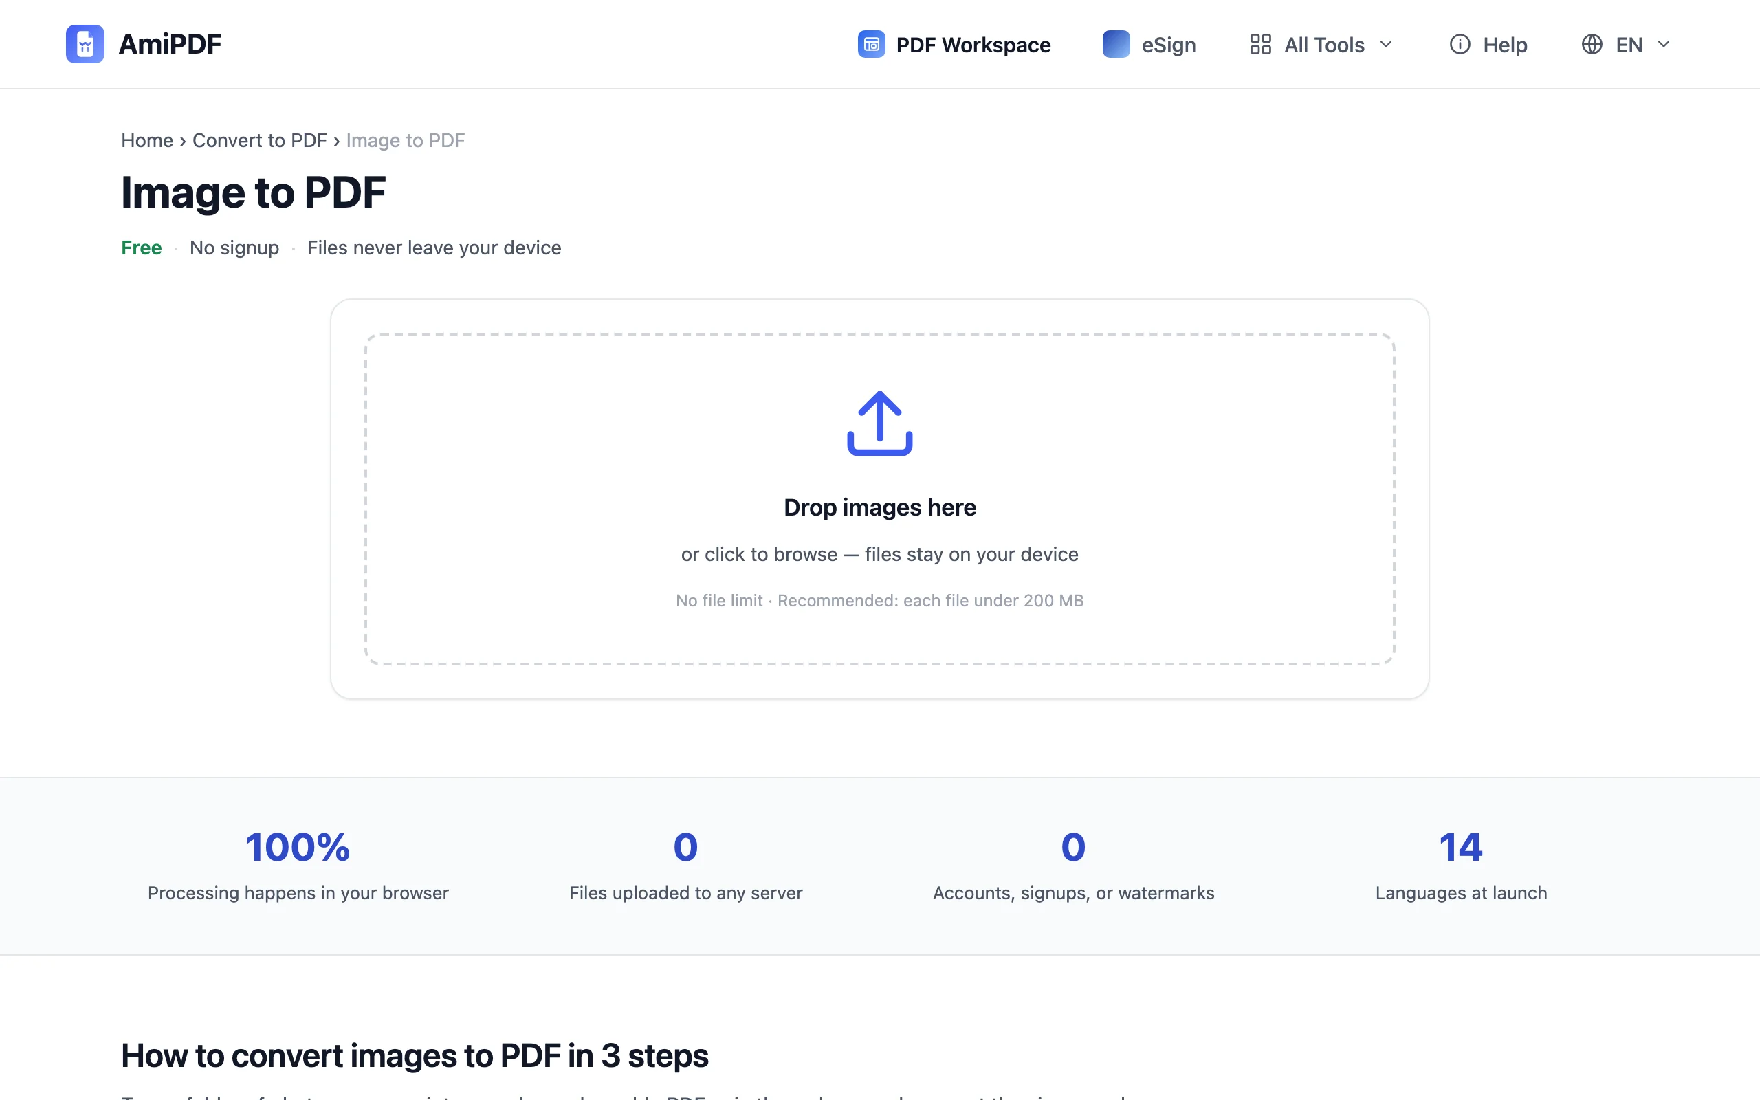Click the Image to PDF breadcrumb text
The width and height of the screenshot is (1760, 1100).
tap(405, 140)
